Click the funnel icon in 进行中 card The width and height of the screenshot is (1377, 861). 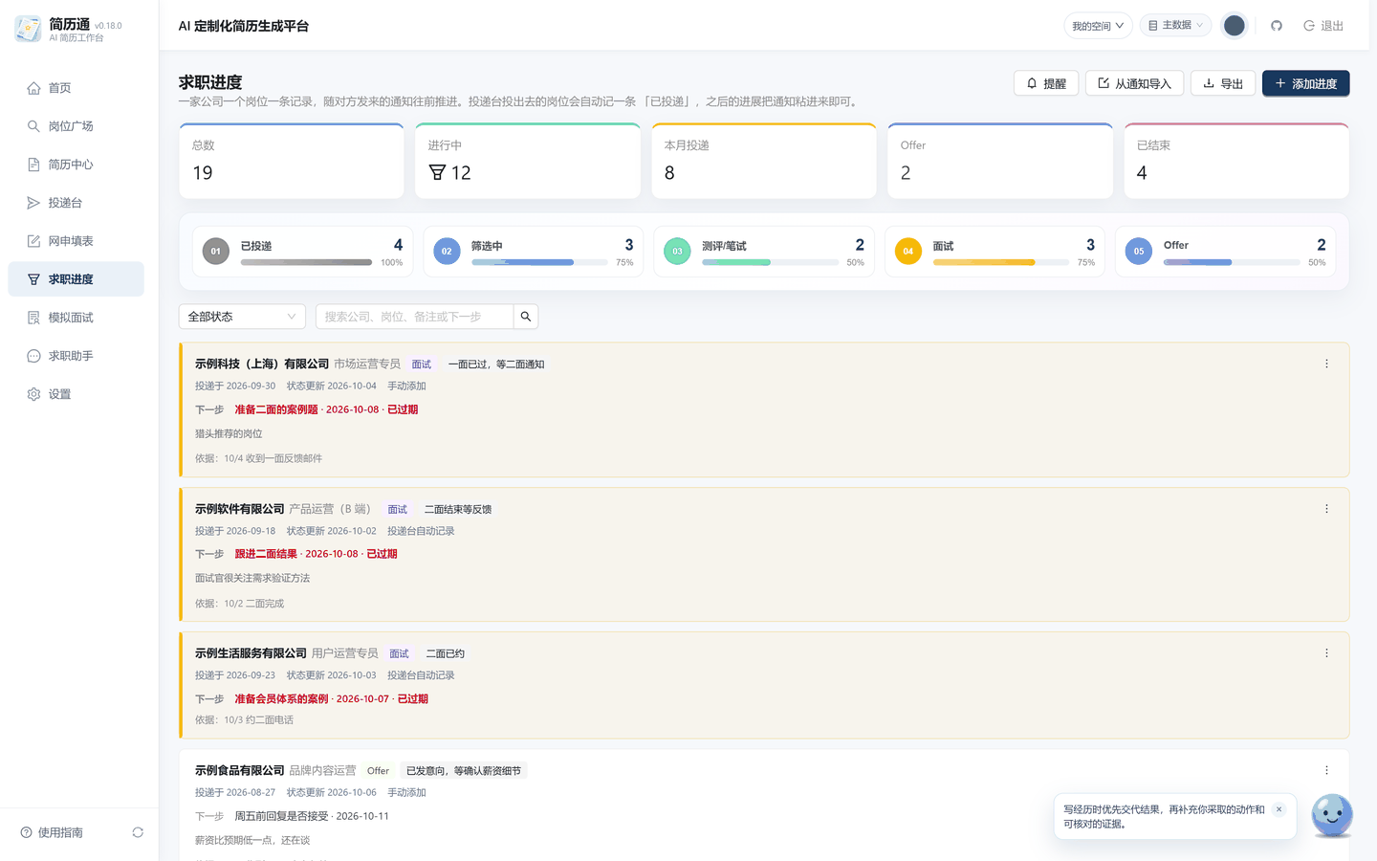tap(437, 172)
